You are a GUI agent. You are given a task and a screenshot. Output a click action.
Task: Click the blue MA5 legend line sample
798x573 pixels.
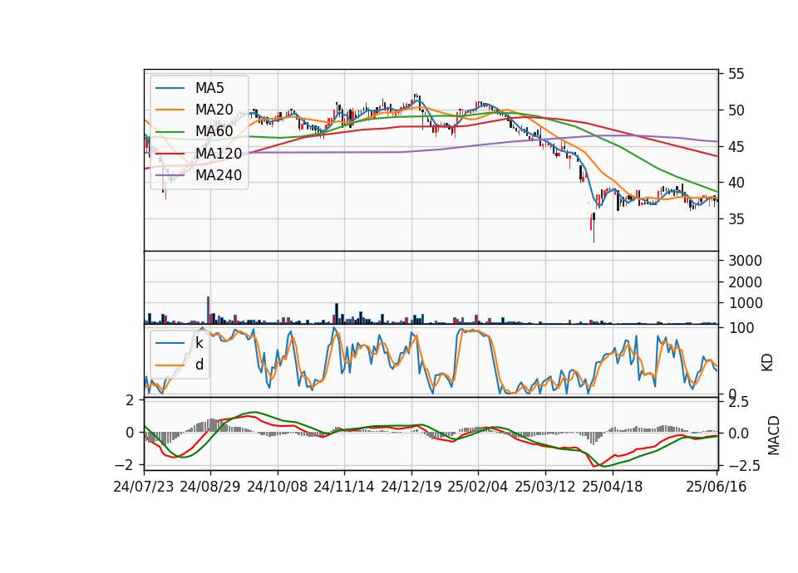pyautogui.click(x=170, y=88)
